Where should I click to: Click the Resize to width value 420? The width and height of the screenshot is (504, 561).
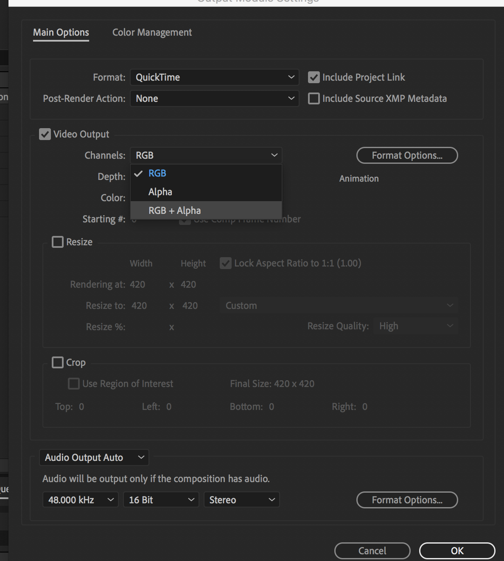coord(139,306)
